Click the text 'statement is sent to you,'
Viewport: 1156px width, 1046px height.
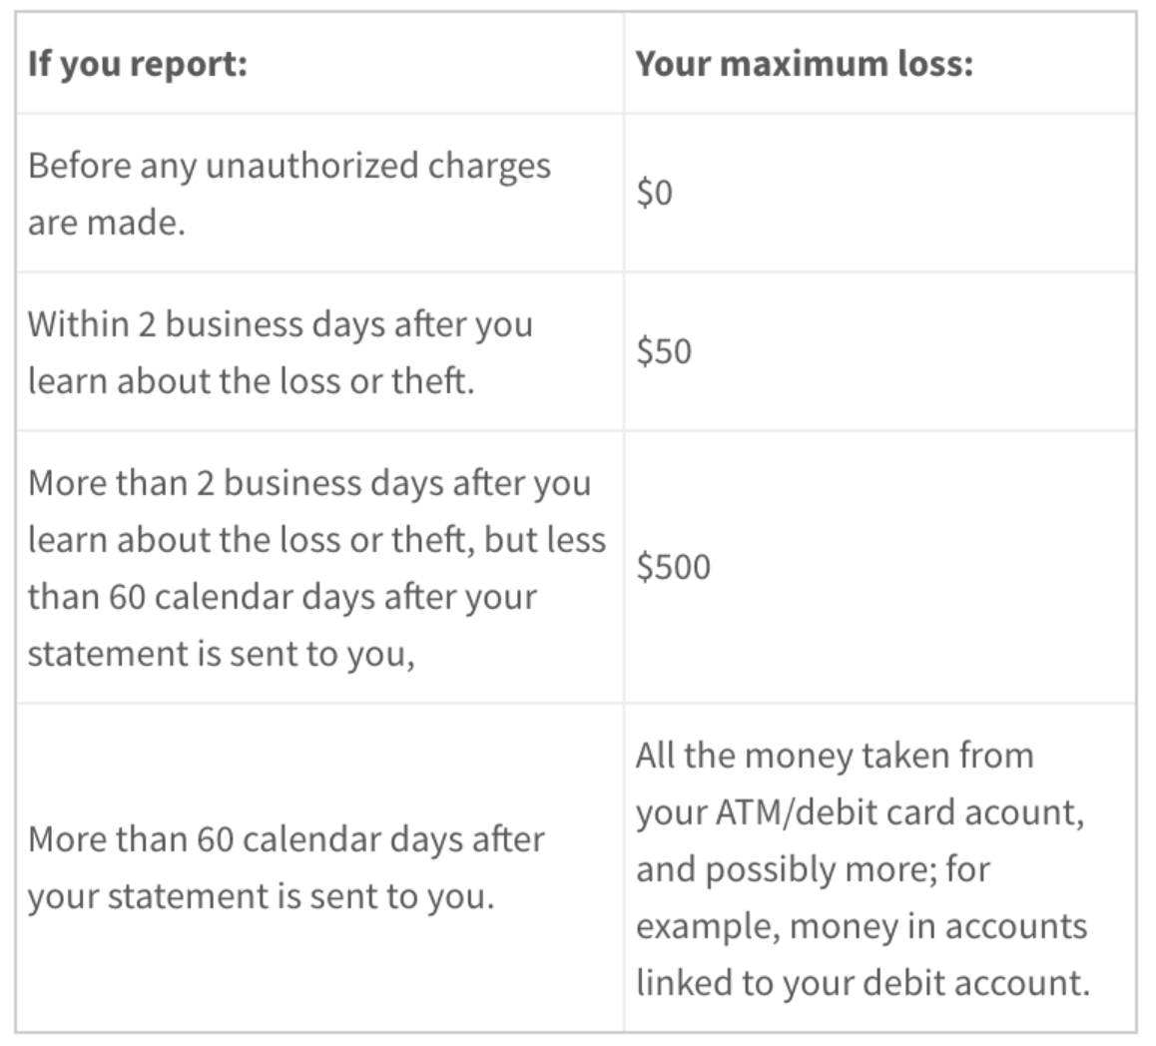tap(222, 655)
